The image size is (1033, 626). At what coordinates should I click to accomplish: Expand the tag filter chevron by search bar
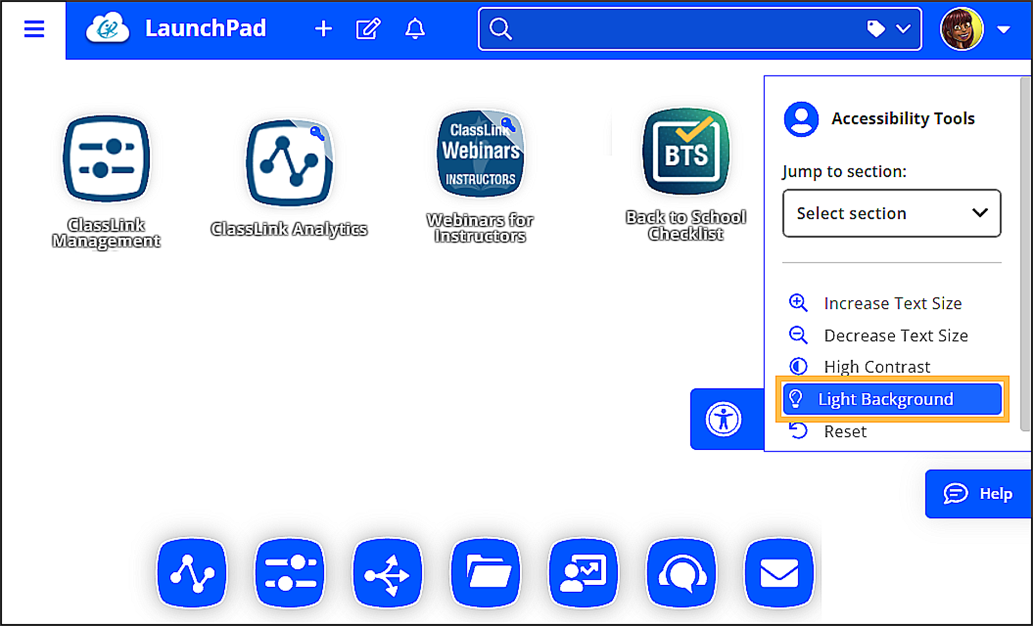pyautogui.click(x=903, y=29)
